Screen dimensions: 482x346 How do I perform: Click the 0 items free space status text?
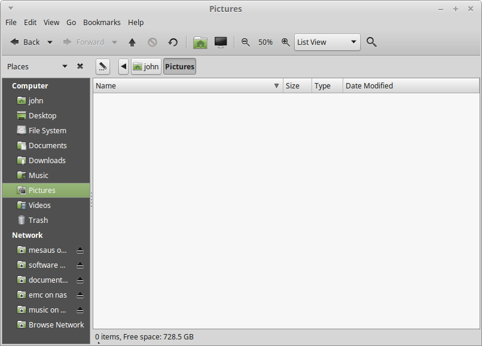pyautogui.click(x=144, y=337)
